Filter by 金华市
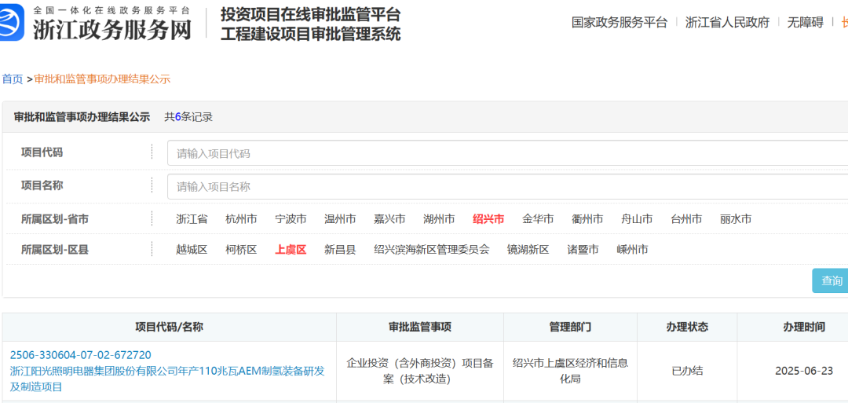This screenshot has width=848, height=403. click(538, 219)
